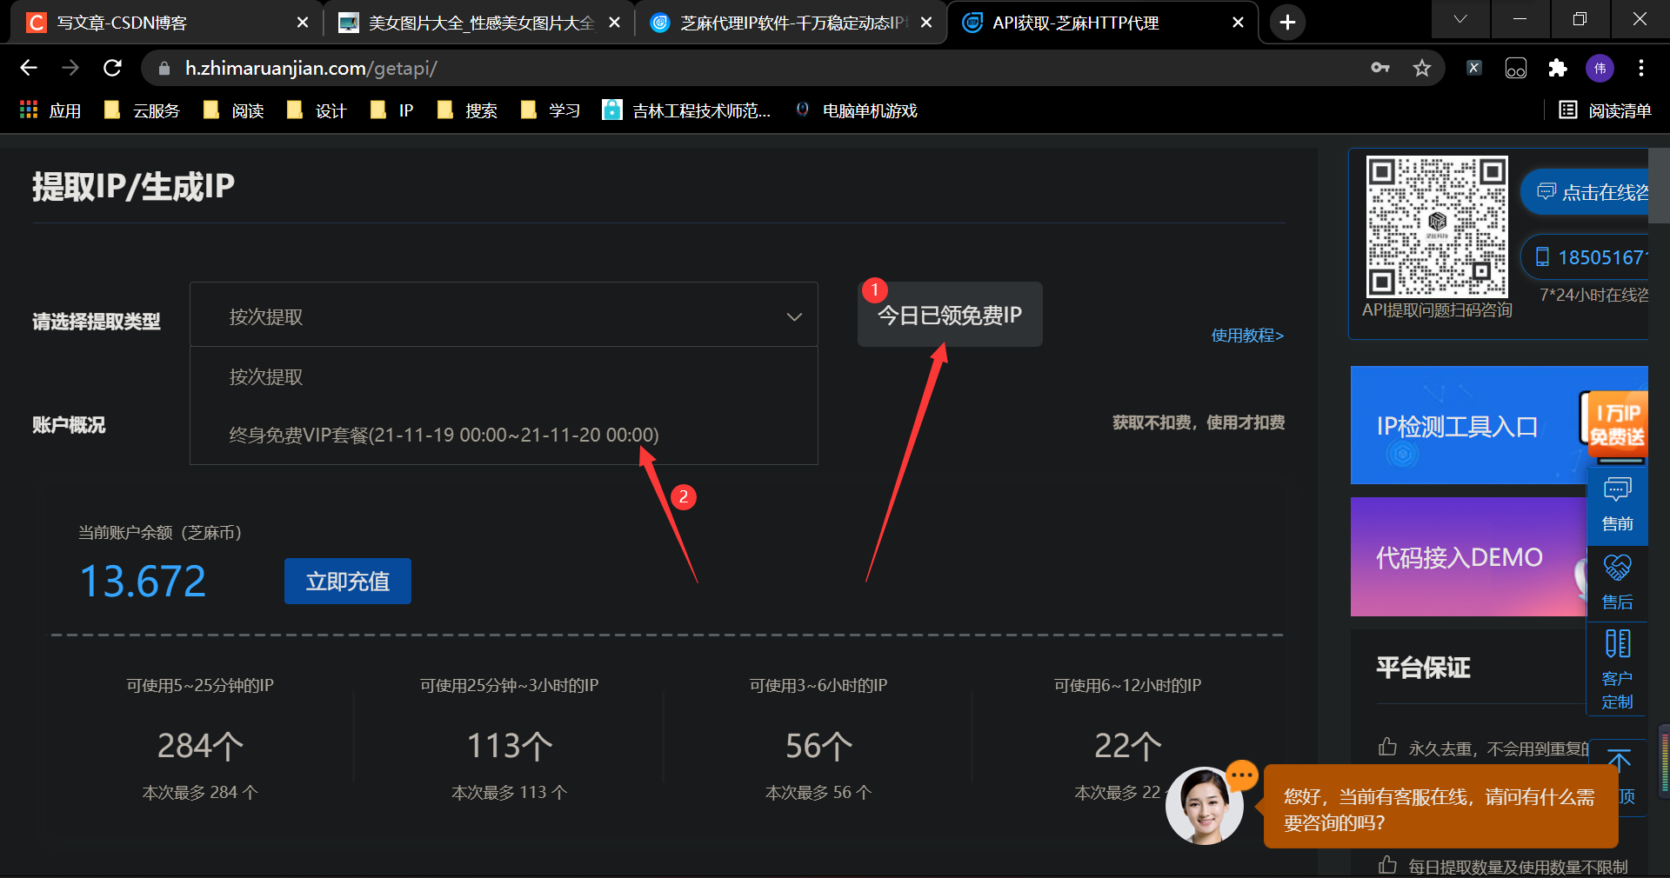This screenshot has width=1670, height=878.
Task: Open the Chrome profile avatar
Action: (1600, 68)
